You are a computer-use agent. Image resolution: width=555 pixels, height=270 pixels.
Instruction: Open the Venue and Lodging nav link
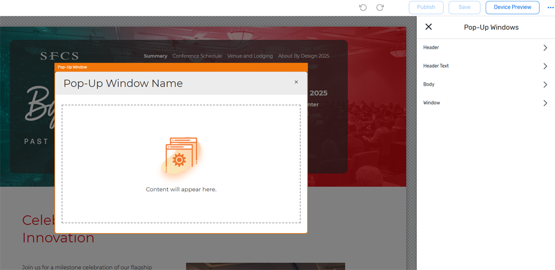click(250, 56)
